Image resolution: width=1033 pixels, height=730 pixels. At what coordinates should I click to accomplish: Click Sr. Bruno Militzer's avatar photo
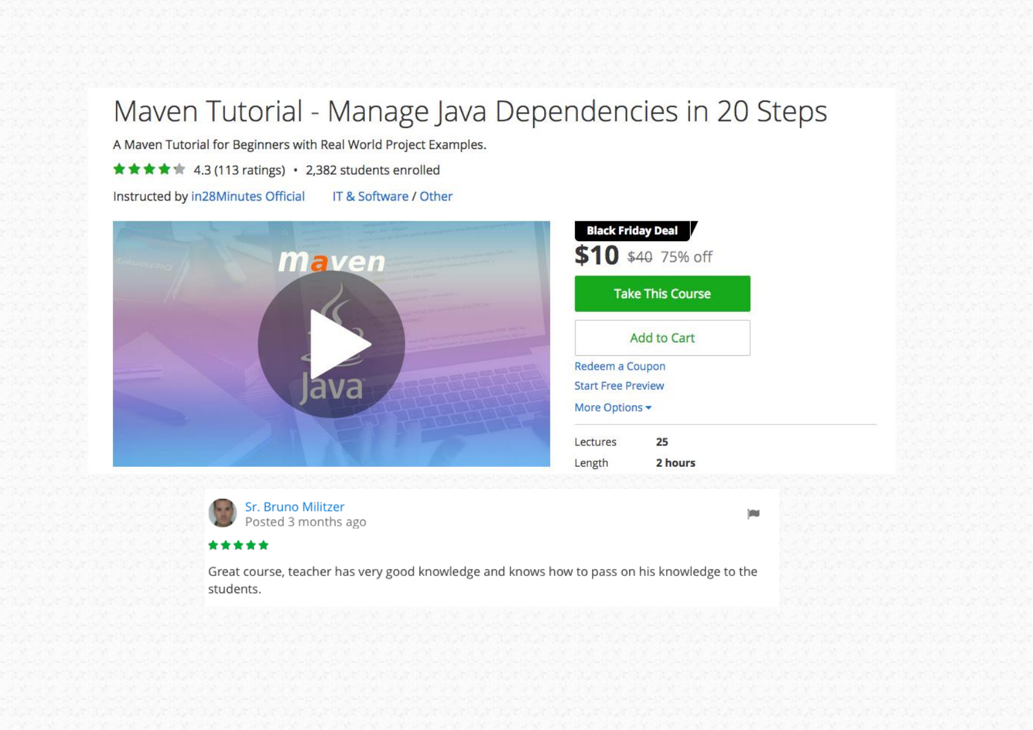coord(223,513)
